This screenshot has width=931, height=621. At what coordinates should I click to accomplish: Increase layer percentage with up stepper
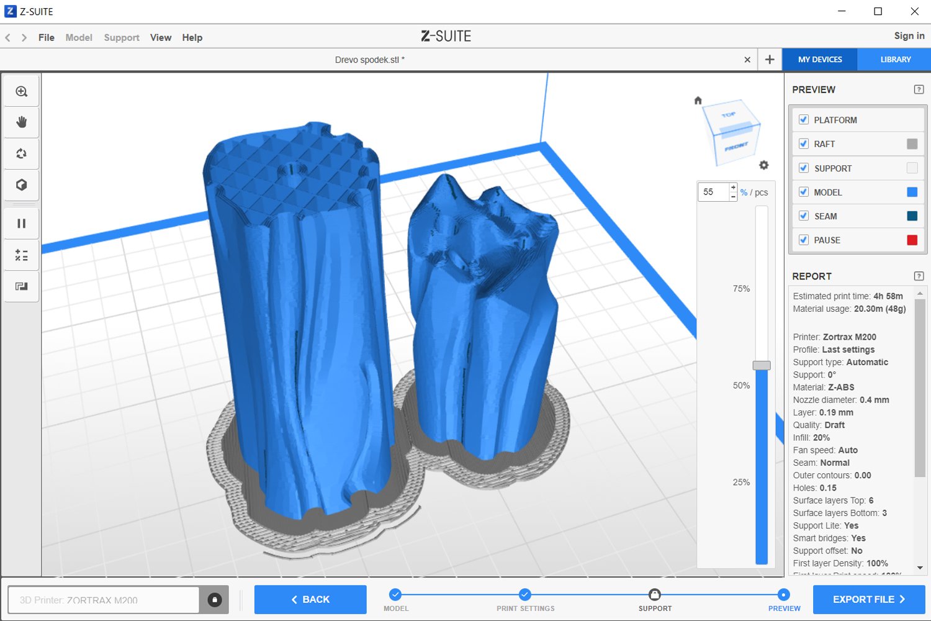coord(733,188)
